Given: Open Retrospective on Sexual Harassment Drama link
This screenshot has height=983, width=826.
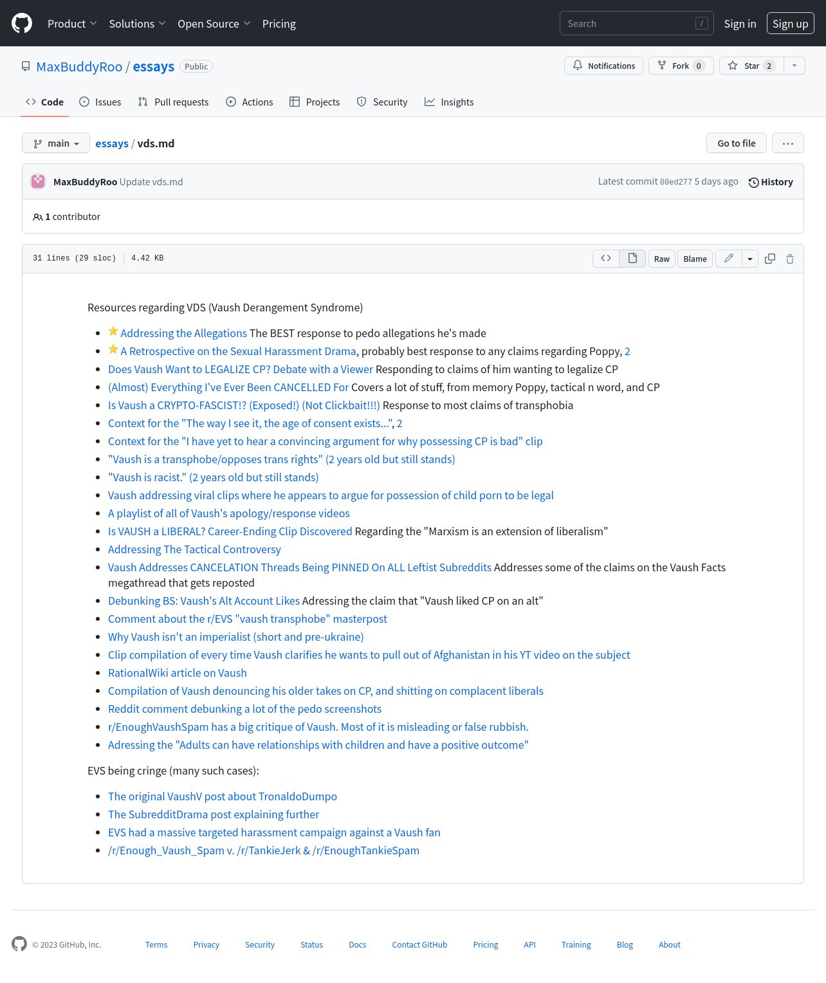Looking at the screenshot, I should pyautogui.click(x=238, y=351).
